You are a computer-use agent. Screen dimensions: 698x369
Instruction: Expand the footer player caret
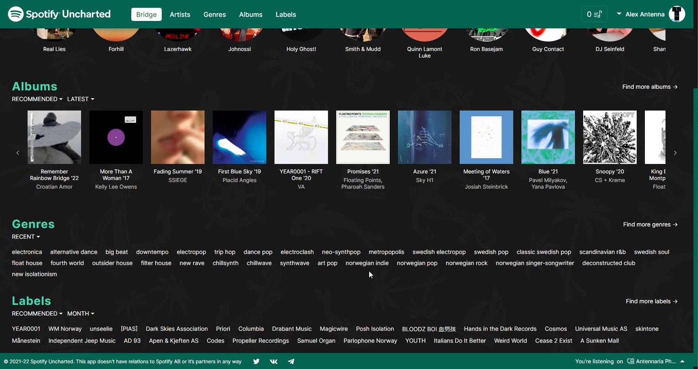(682, 362)
